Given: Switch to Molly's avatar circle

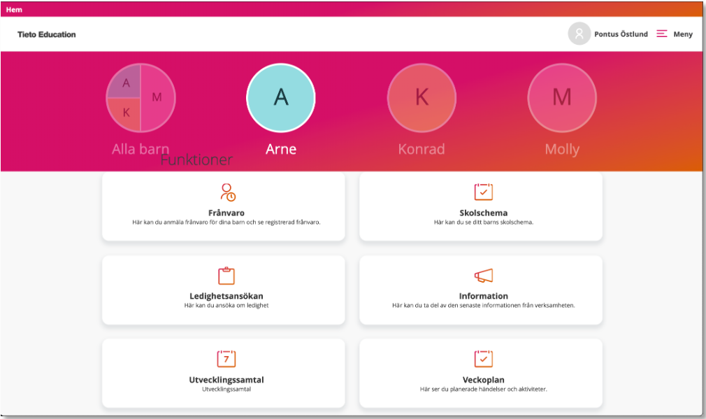Looking at the screenshot, I should 562,98.
